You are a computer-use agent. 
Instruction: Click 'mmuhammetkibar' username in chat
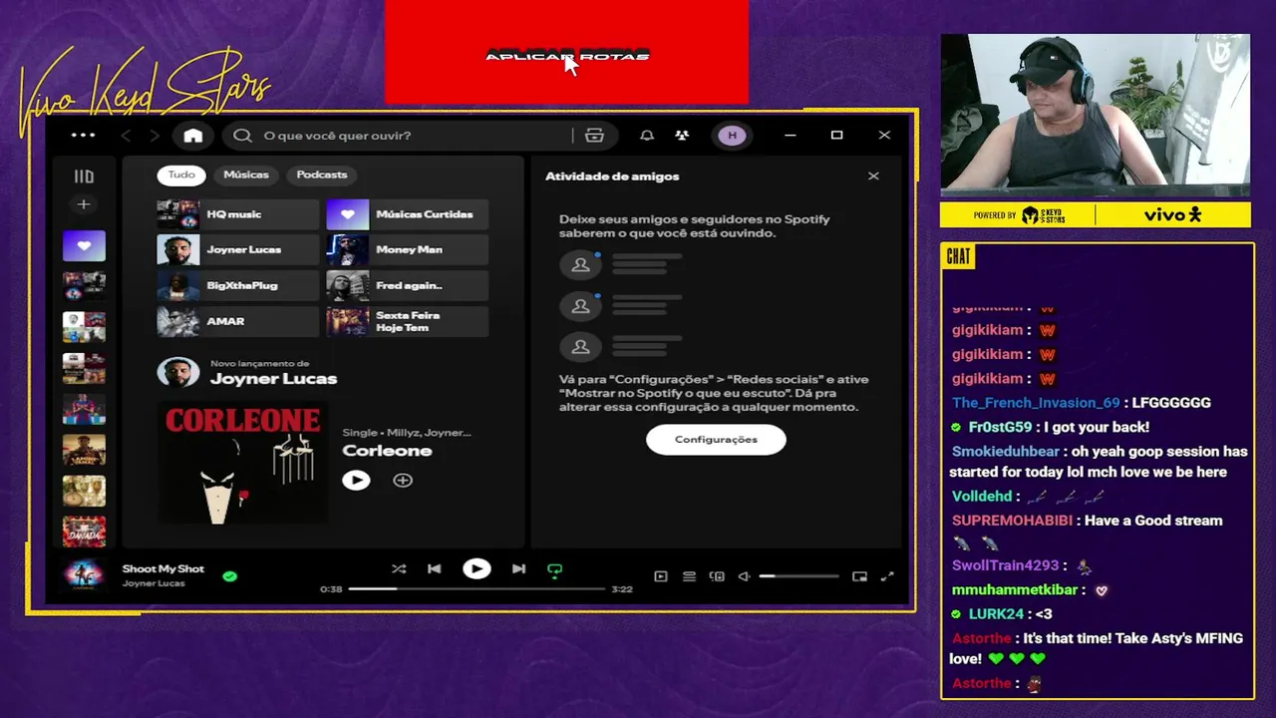1015,590
